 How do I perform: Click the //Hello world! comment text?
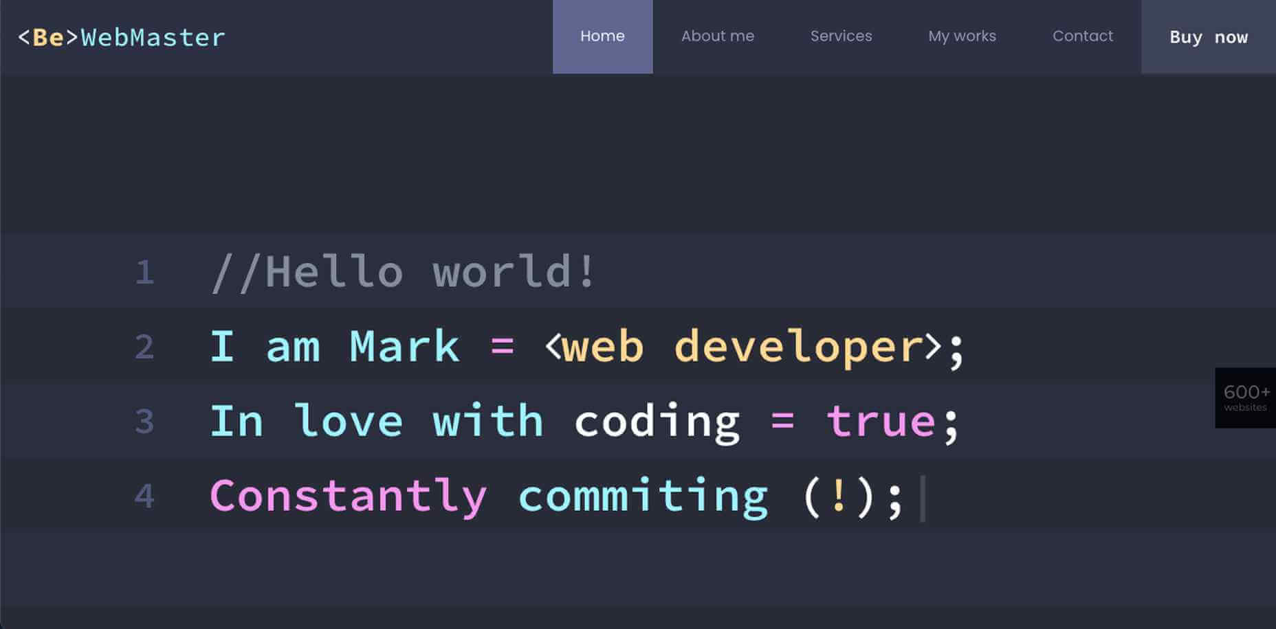tap(403, 272)
